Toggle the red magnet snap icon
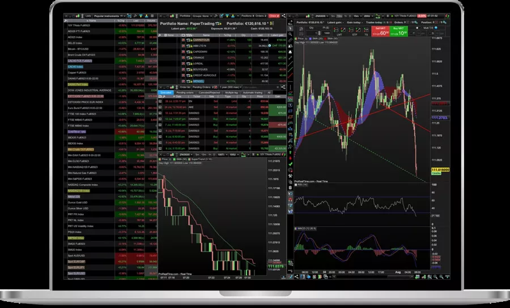The height and width of the screenshot is (308, 510). [x=290, y=199]
